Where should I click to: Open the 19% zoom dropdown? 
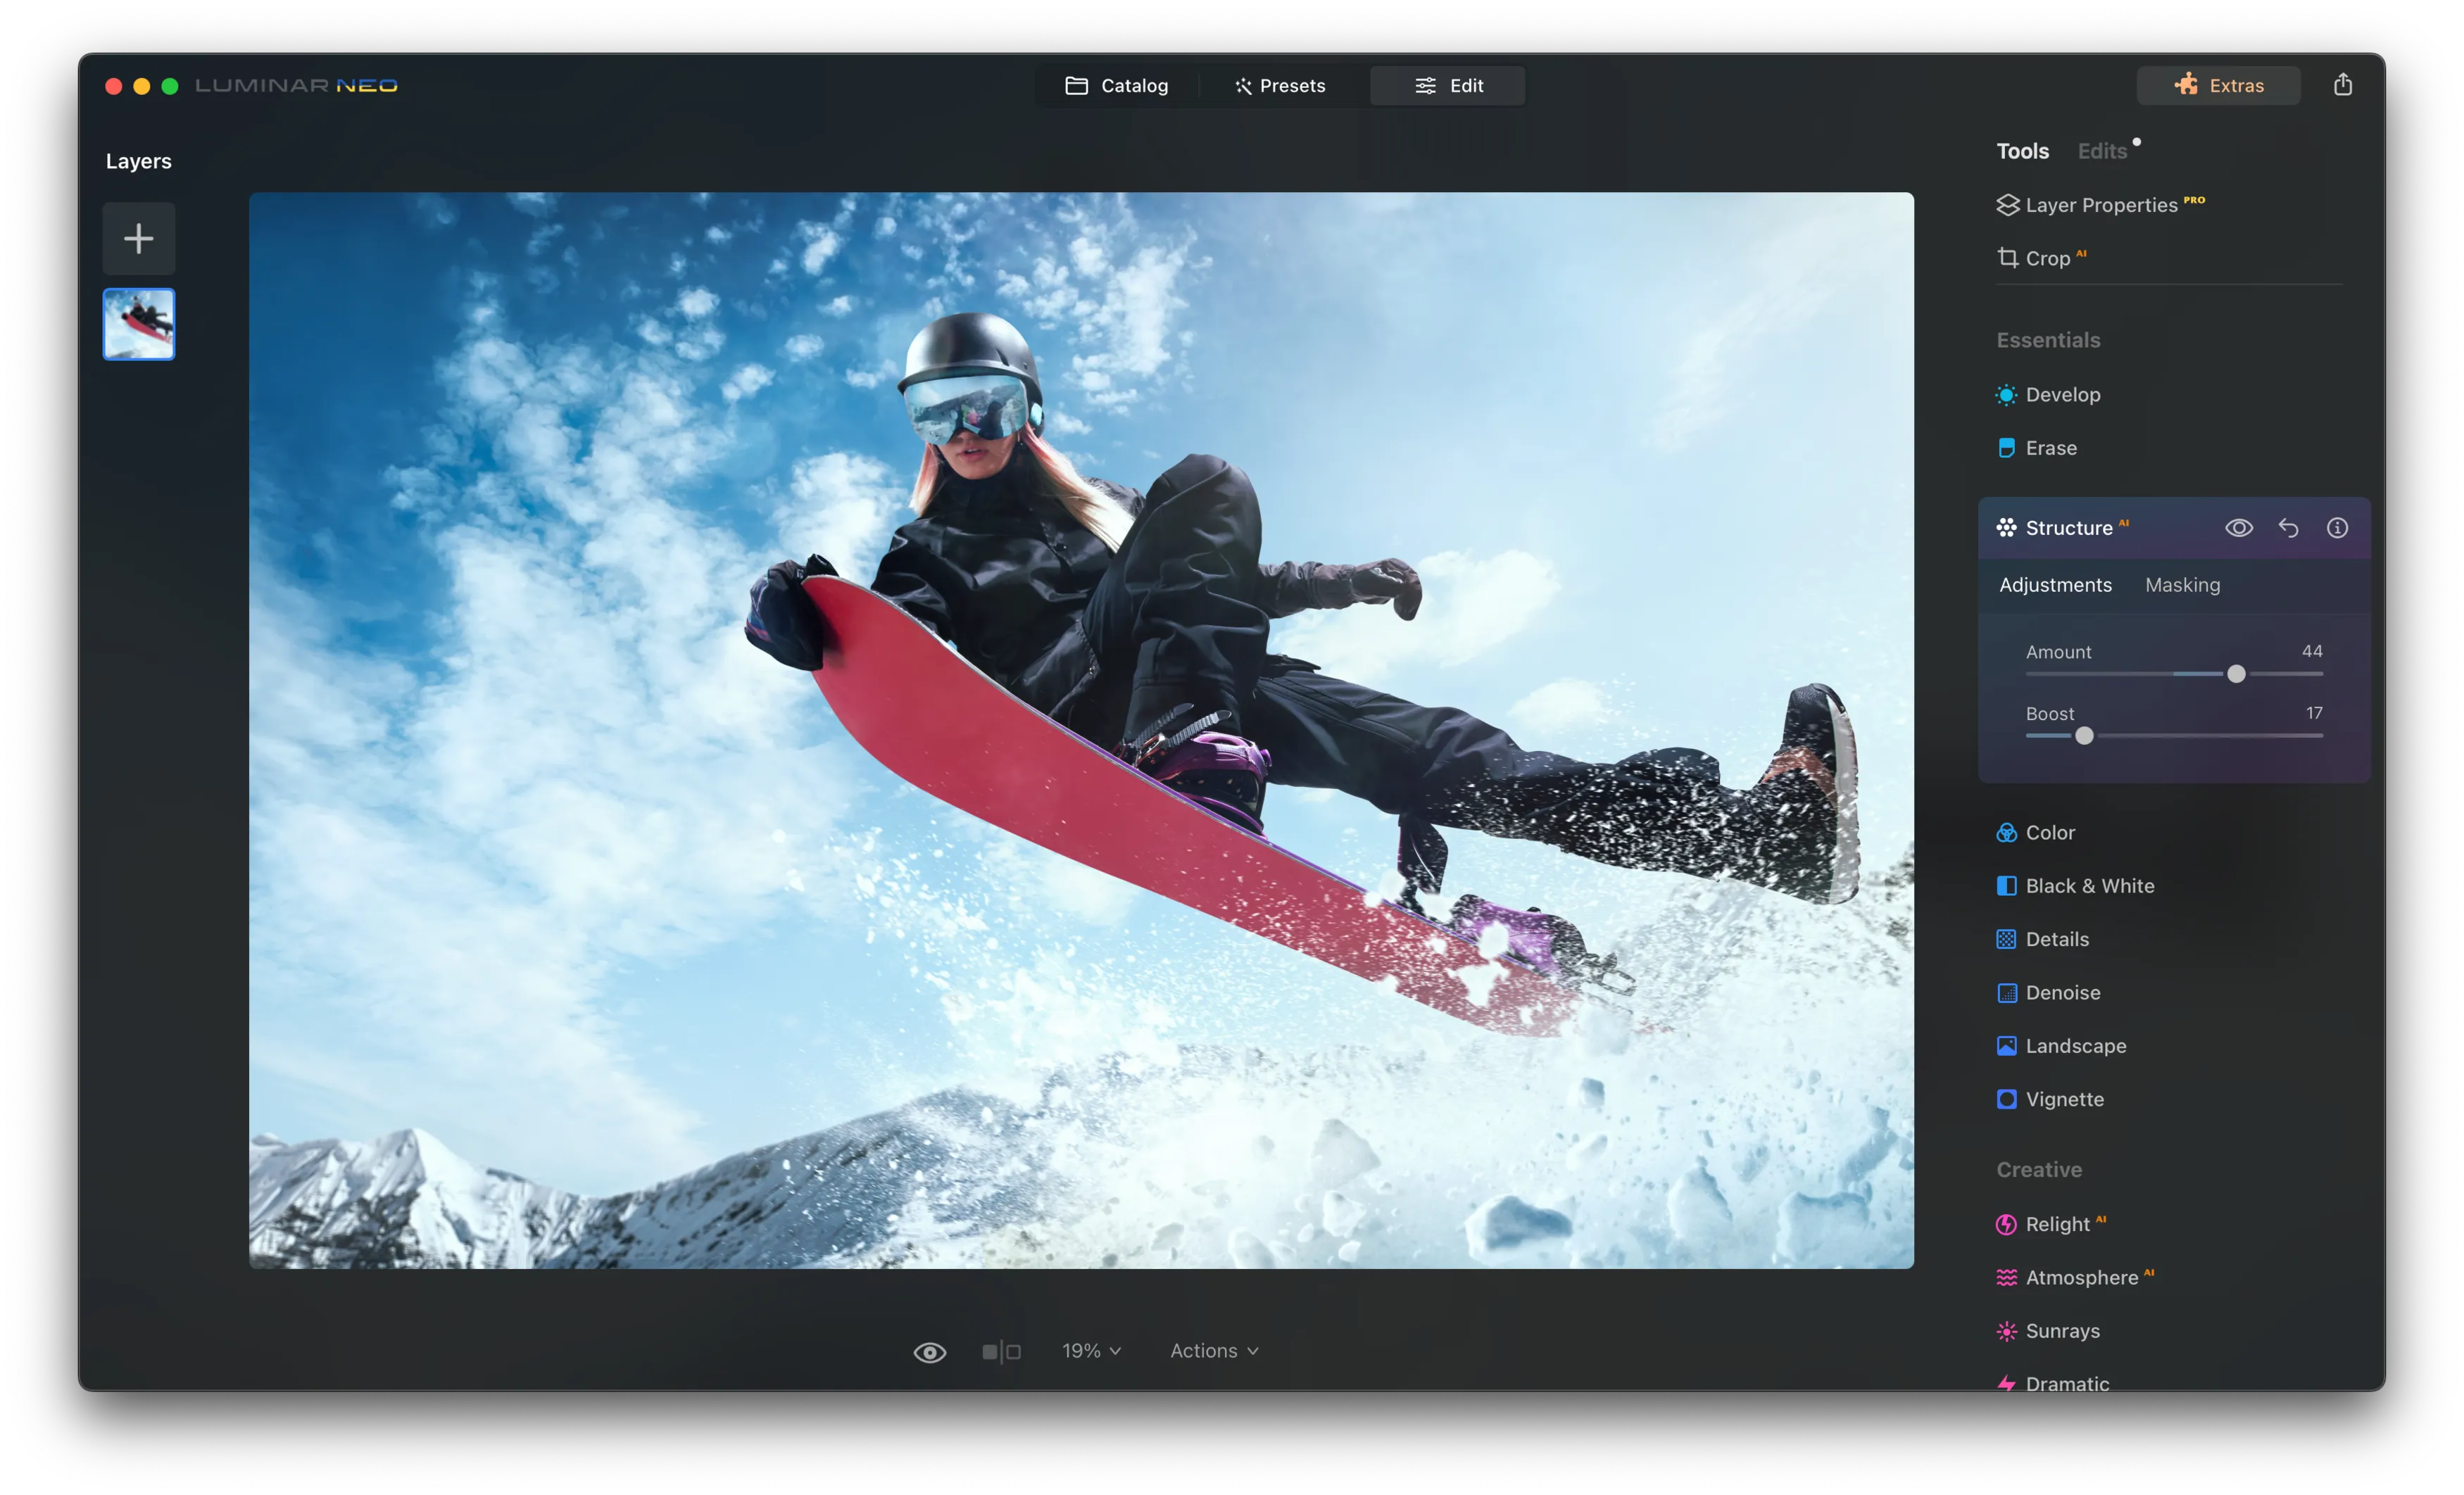1091,1351
